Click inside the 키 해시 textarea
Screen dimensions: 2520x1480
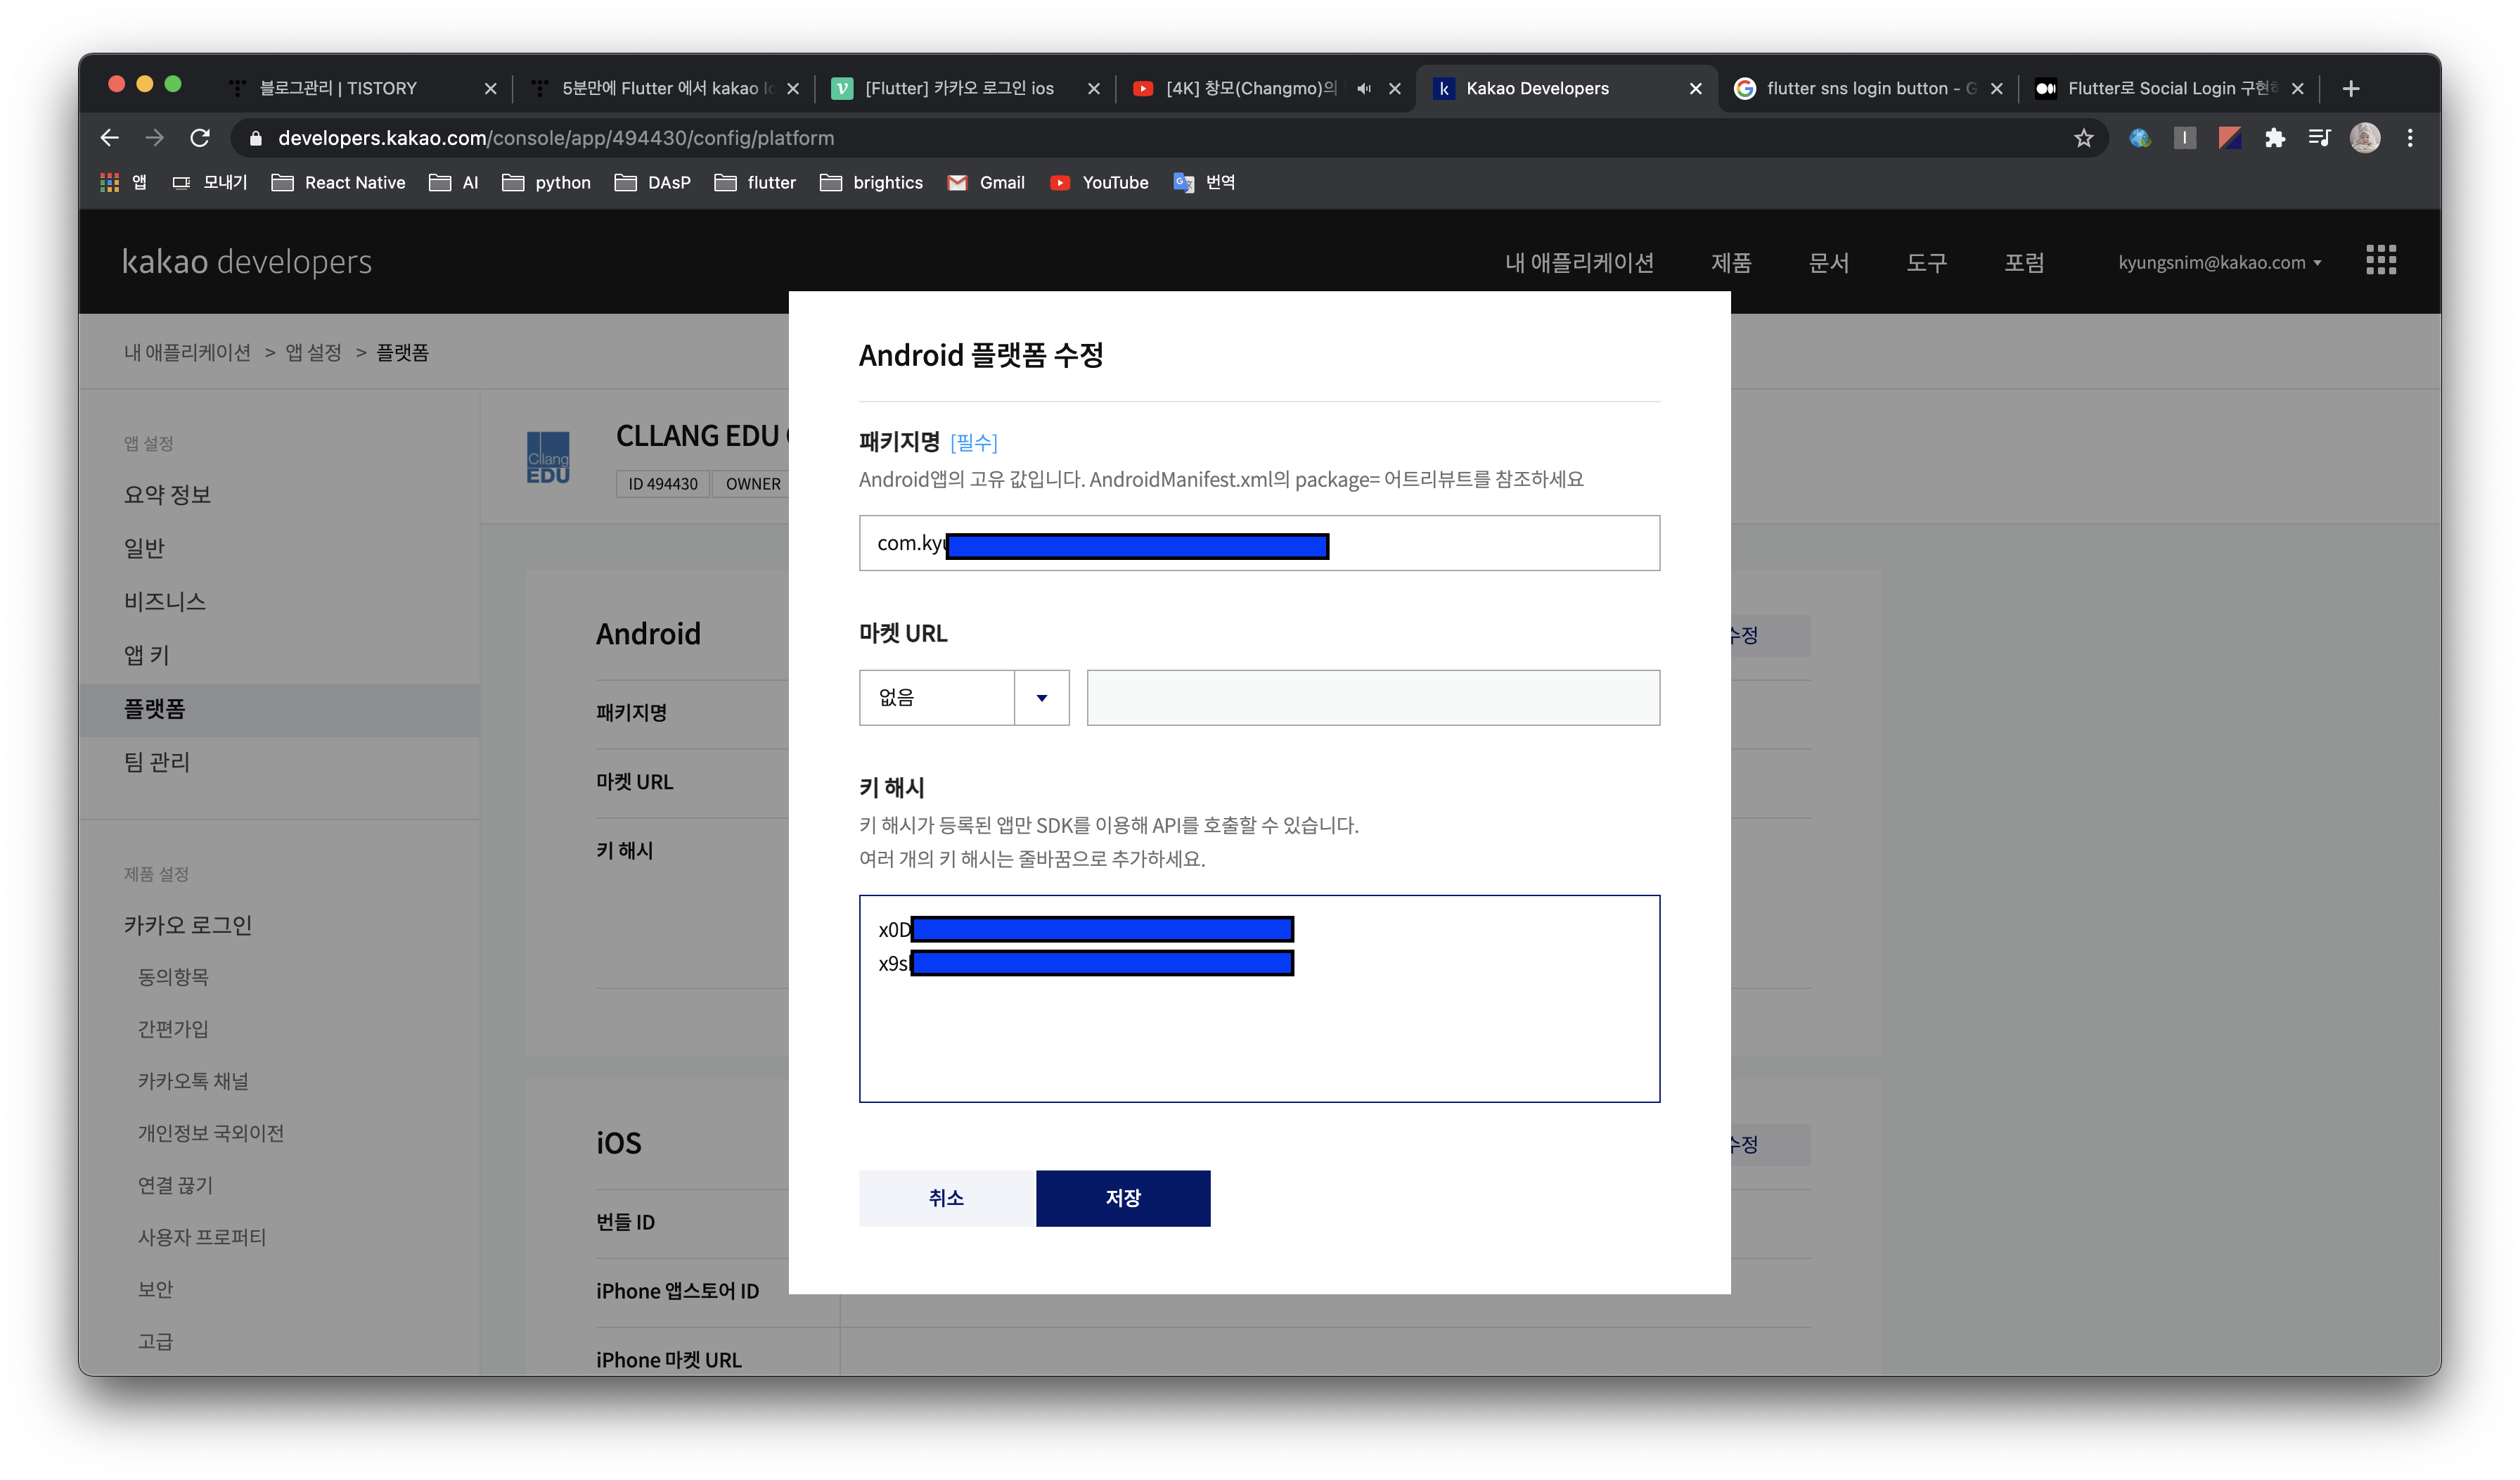(1258, 1040)
